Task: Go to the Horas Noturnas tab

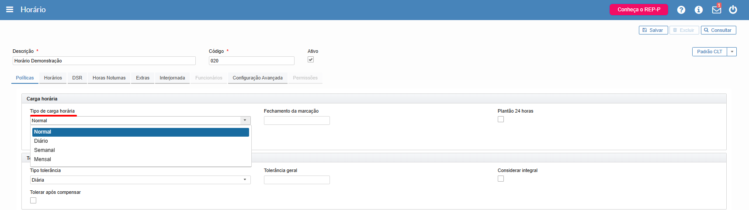Action: click(x=109, y=78)
